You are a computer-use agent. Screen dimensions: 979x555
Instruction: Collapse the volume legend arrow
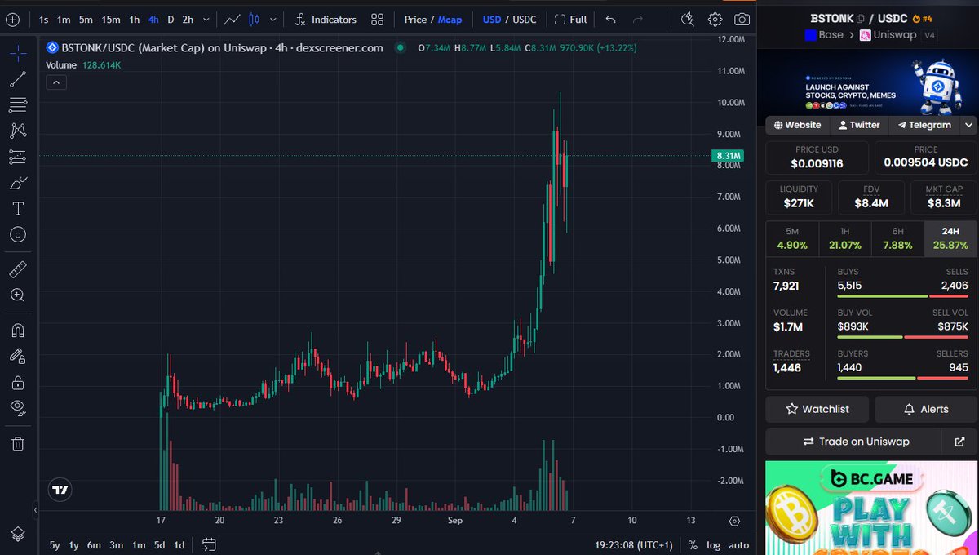57,82
